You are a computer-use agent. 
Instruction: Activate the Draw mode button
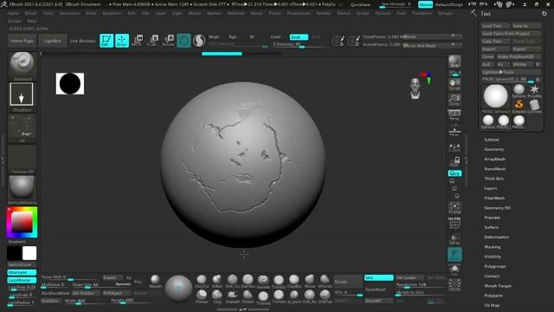coord(122,41)
